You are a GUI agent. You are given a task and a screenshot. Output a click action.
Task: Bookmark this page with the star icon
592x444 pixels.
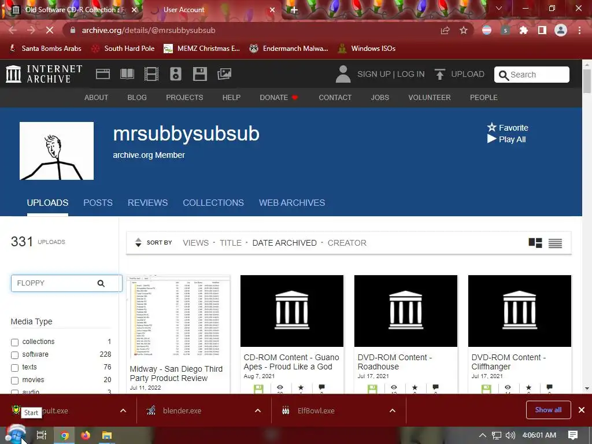[464, 30]
